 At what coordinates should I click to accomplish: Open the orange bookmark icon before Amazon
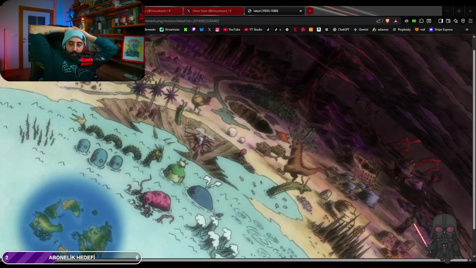[311, 29]
